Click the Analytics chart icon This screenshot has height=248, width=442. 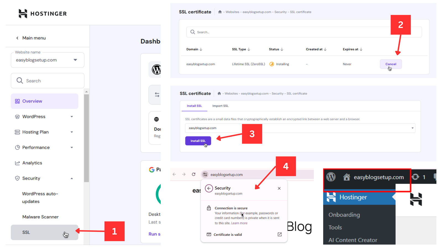(17, 163)
